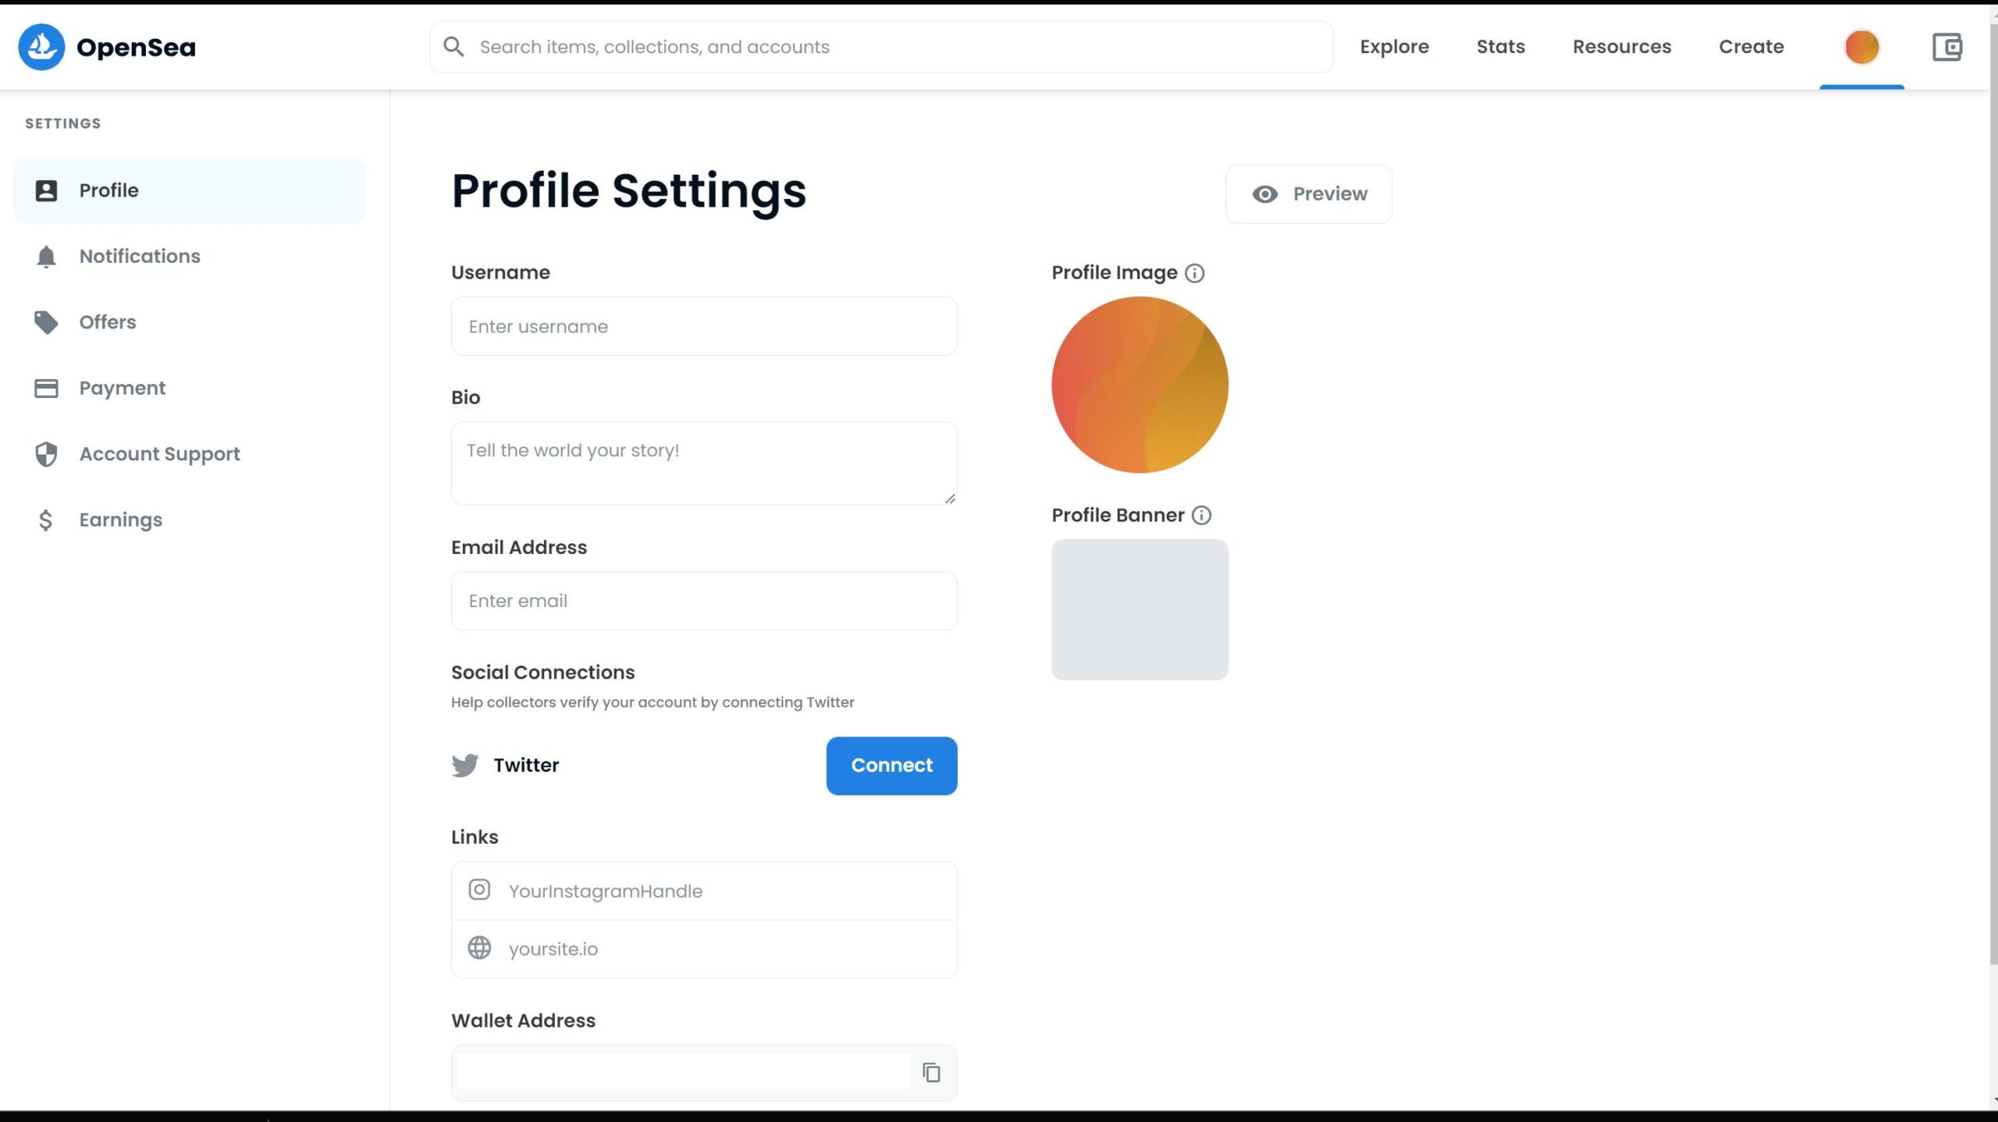Click the Offers tag icon
1998x1122 pixels.
tap(46, 322)
